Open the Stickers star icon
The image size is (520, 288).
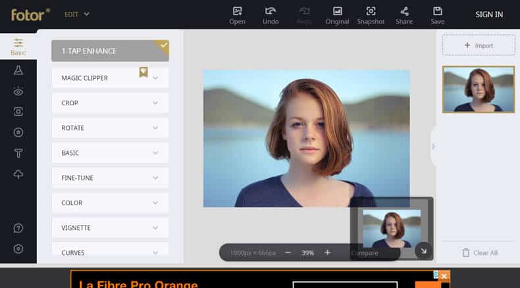18,132
